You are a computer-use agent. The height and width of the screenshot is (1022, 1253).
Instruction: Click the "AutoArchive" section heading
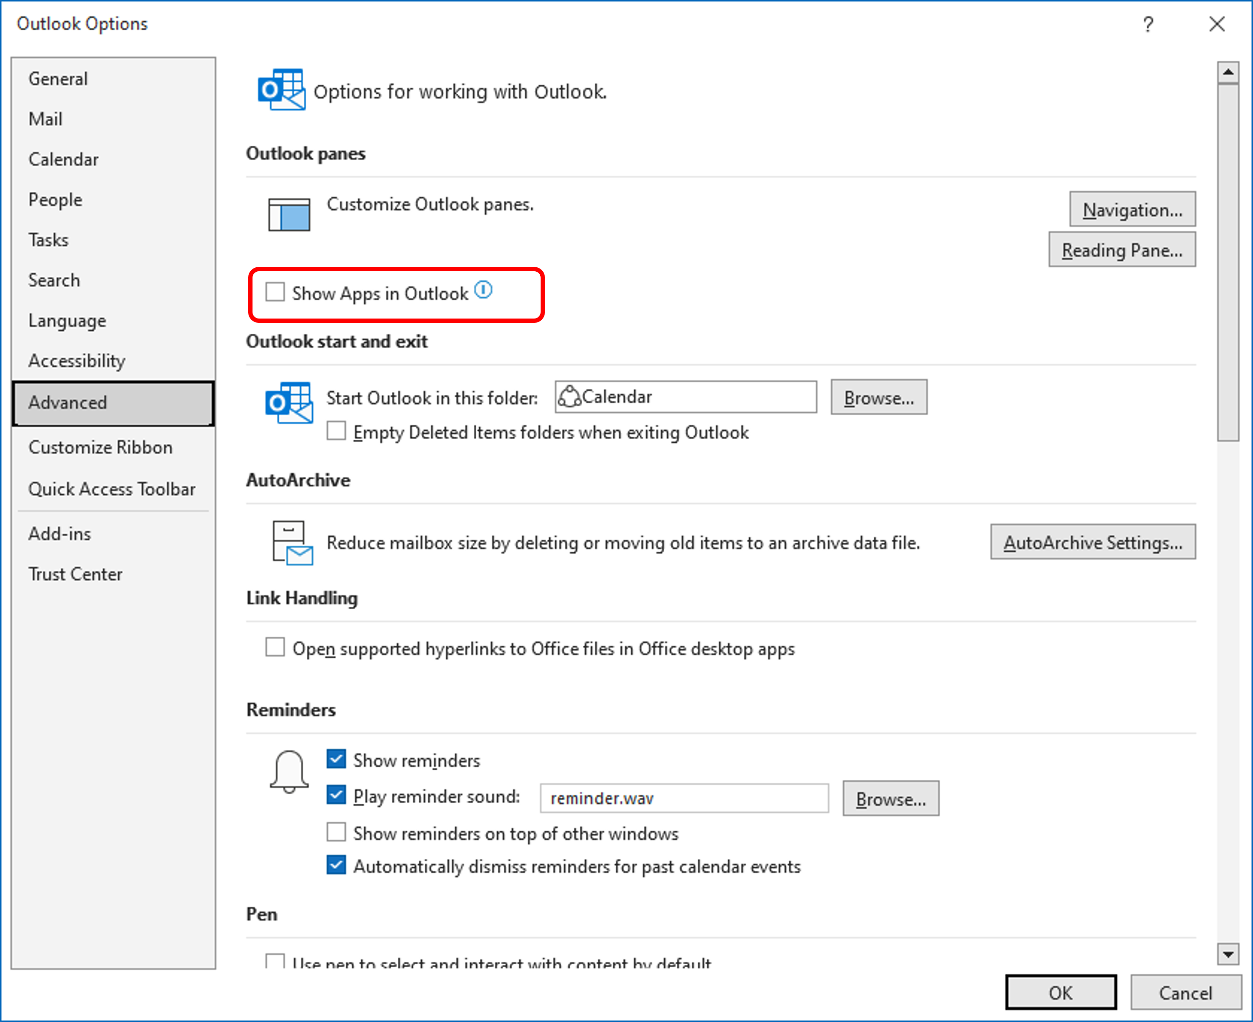click(x=298, y=480)
